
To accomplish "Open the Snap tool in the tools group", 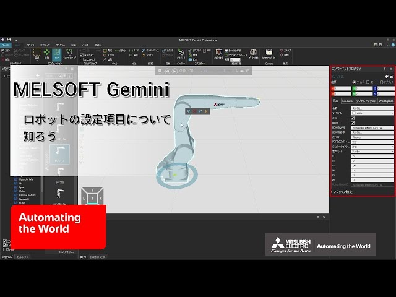I will point(109,55).
